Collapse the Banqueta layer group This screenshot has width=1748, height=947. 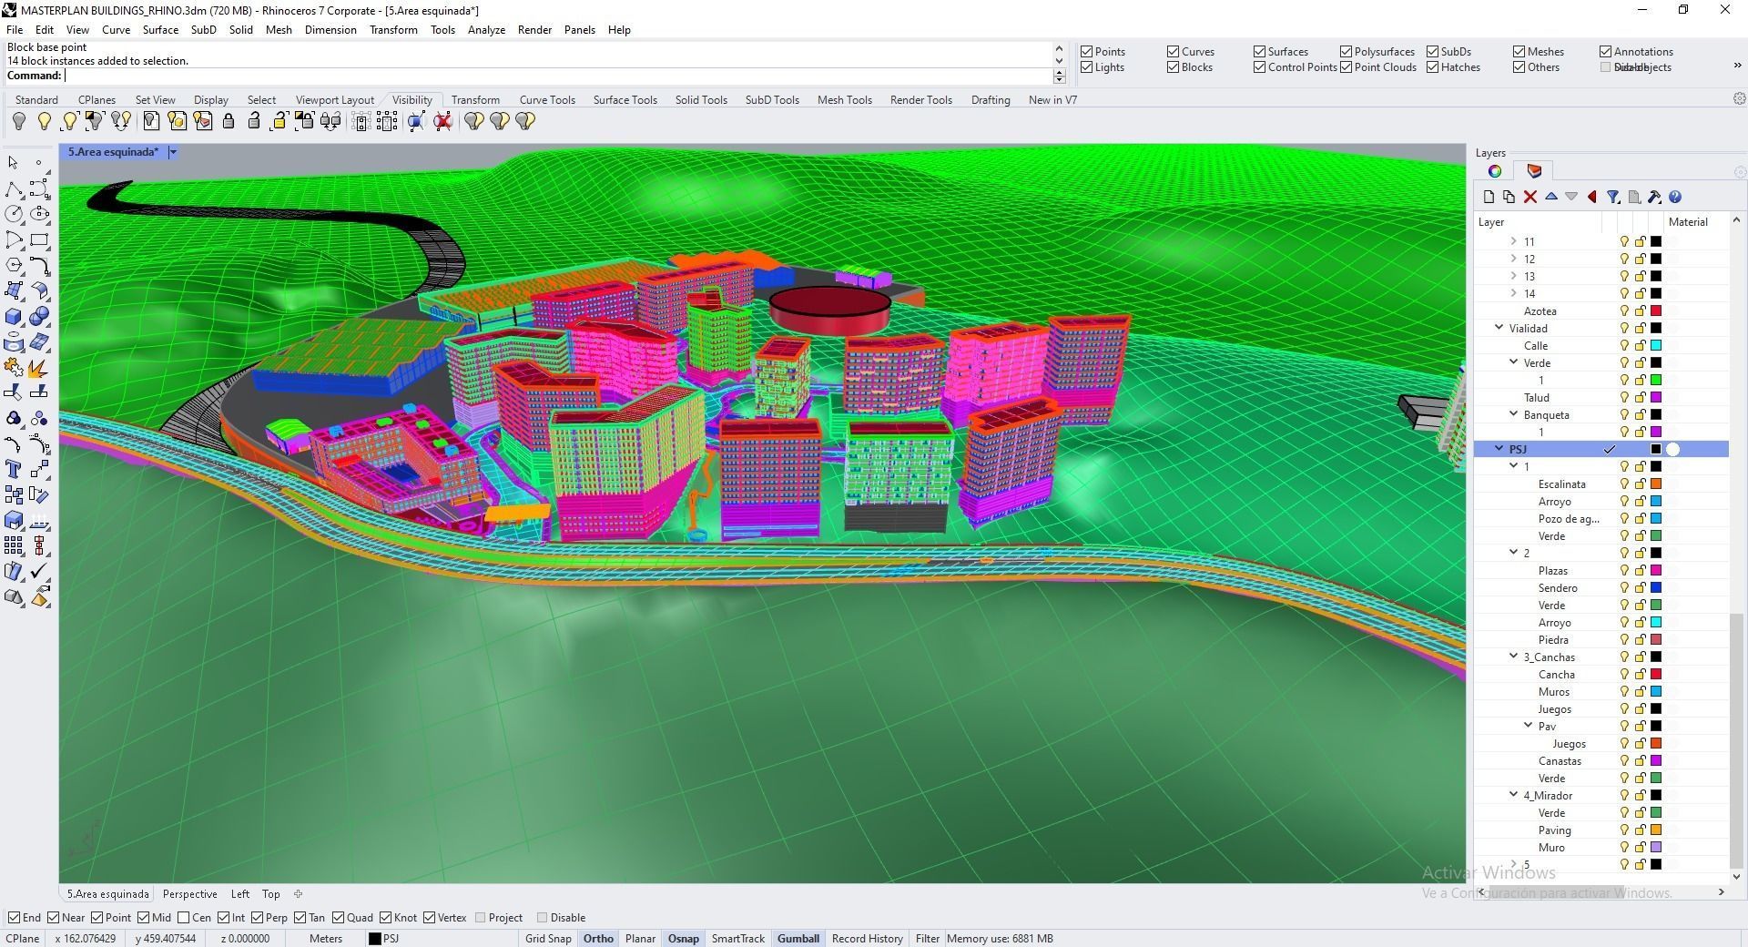(x=1514, y=414)
